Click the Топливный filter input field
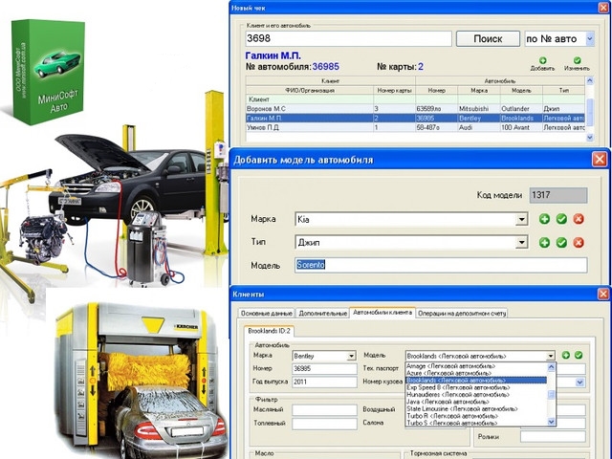This screenshot has height=459, width=612. click(324, 424)
